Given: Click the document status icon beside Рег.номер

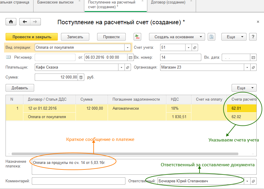Looking at the screenshot, I should (8, 57).
